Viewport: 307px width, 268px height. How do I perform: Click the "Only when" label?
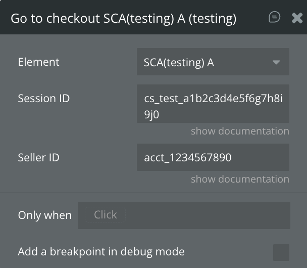point(44,215)
